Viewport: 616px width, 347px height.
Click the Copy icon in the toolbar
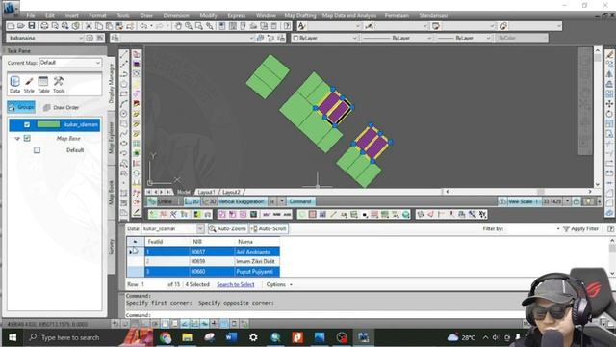[x=99, y=26]
